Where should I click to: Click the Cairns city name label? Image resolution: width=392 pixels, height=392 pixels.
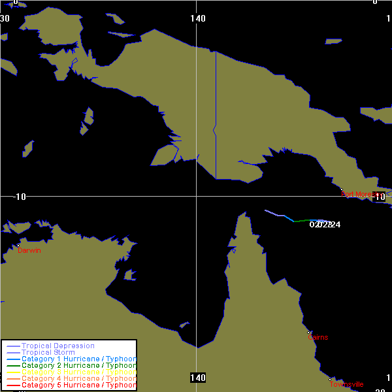pos(318,337)
